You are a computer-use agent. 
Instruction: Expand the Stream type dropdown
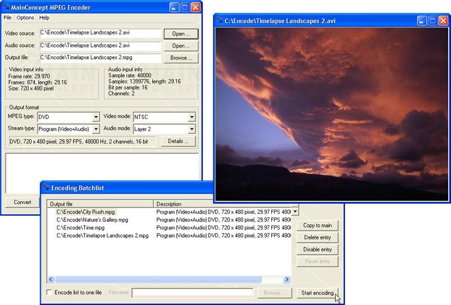click(x=96, y=129)
